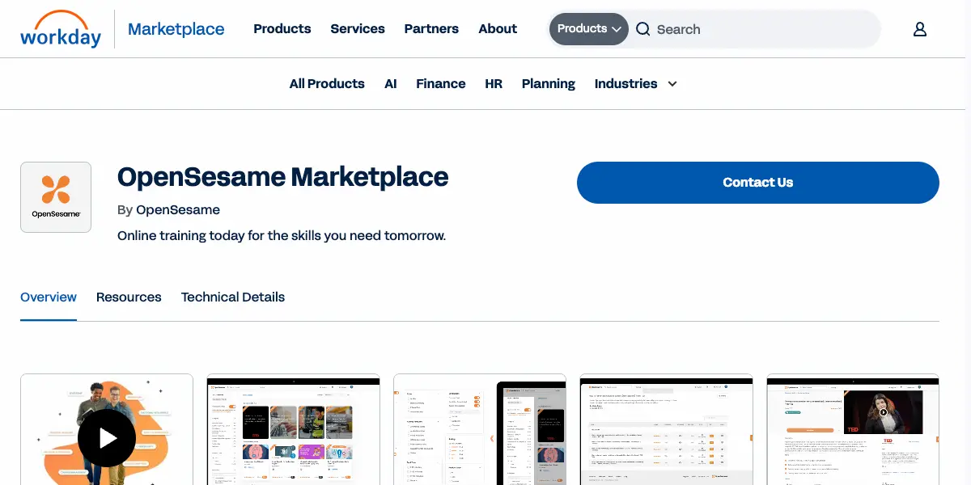
Task: Click the Workday logo
Action: coord(61,29)
